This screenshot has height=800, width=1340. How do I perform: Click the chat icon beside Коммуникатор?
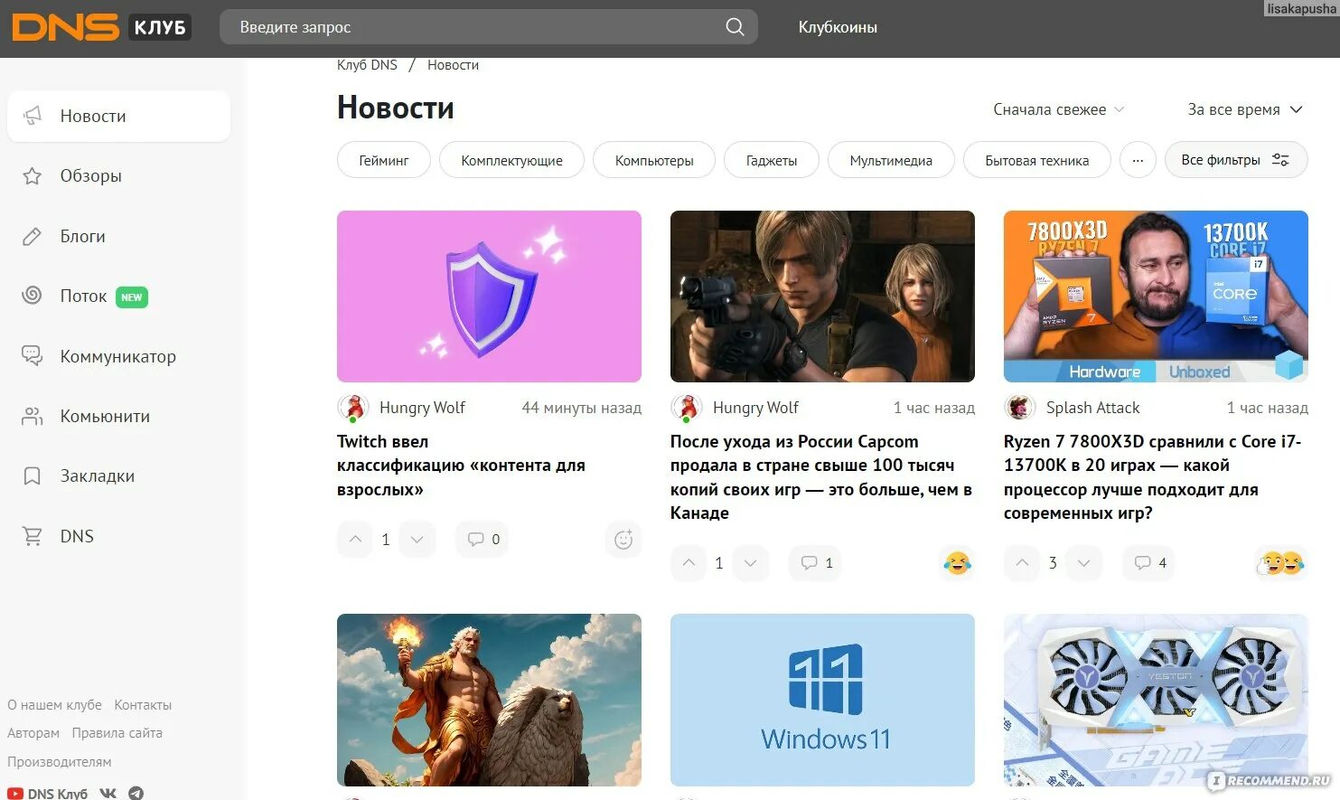33,356
